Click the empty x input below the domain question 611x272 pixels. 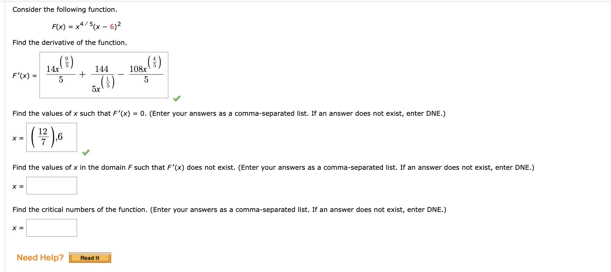(x=51, y=185)
